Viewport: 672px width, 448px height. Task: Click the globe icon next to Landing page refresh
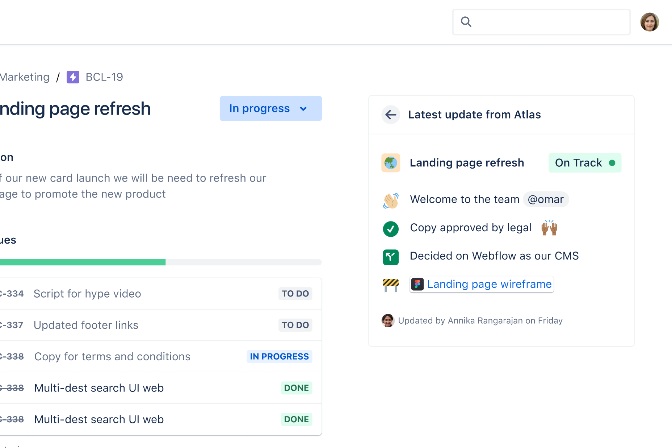pos(391,163)
